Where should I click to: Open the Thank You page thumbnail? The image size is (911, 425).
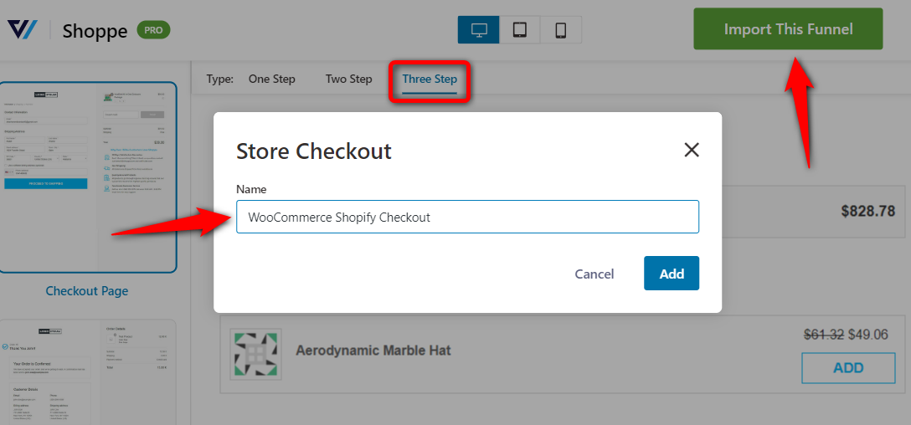pos(88,372)
